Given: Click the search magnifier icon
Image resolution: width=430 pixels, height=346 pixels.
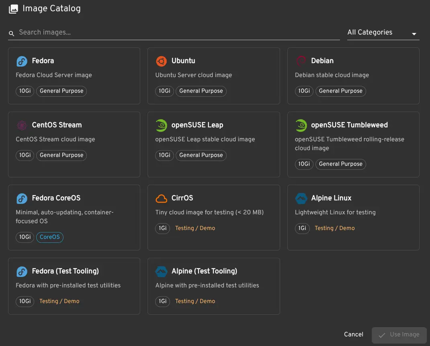Looking at the screenshot, I should (11, 33).
